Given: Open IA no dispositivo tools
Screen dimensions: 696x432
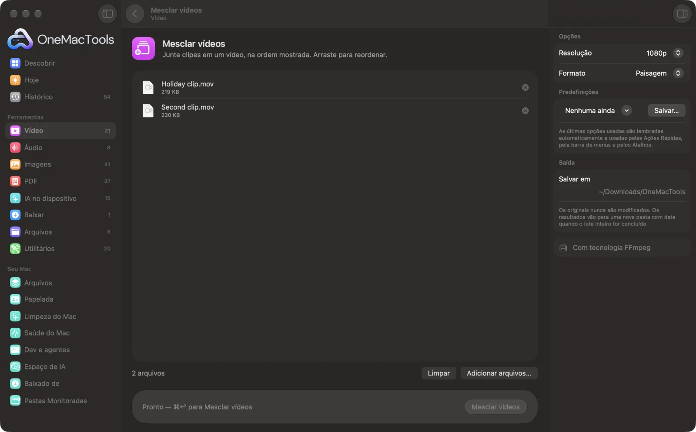Looking at the screenshot, I should pos(60,198).
